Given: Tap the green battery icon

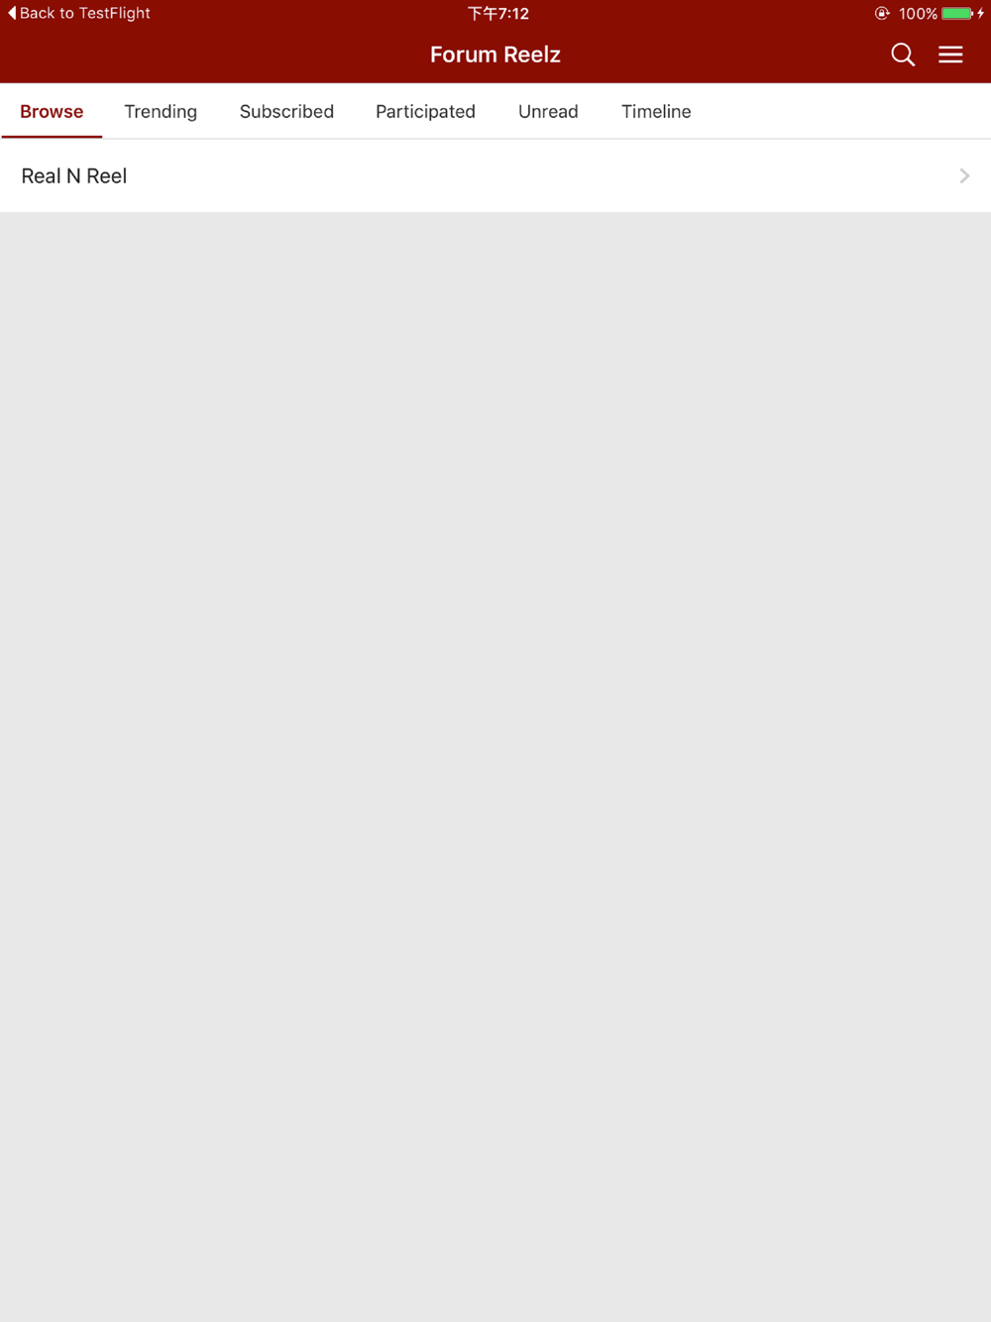Looking at the screenshot, I should (x=957, y=13).
